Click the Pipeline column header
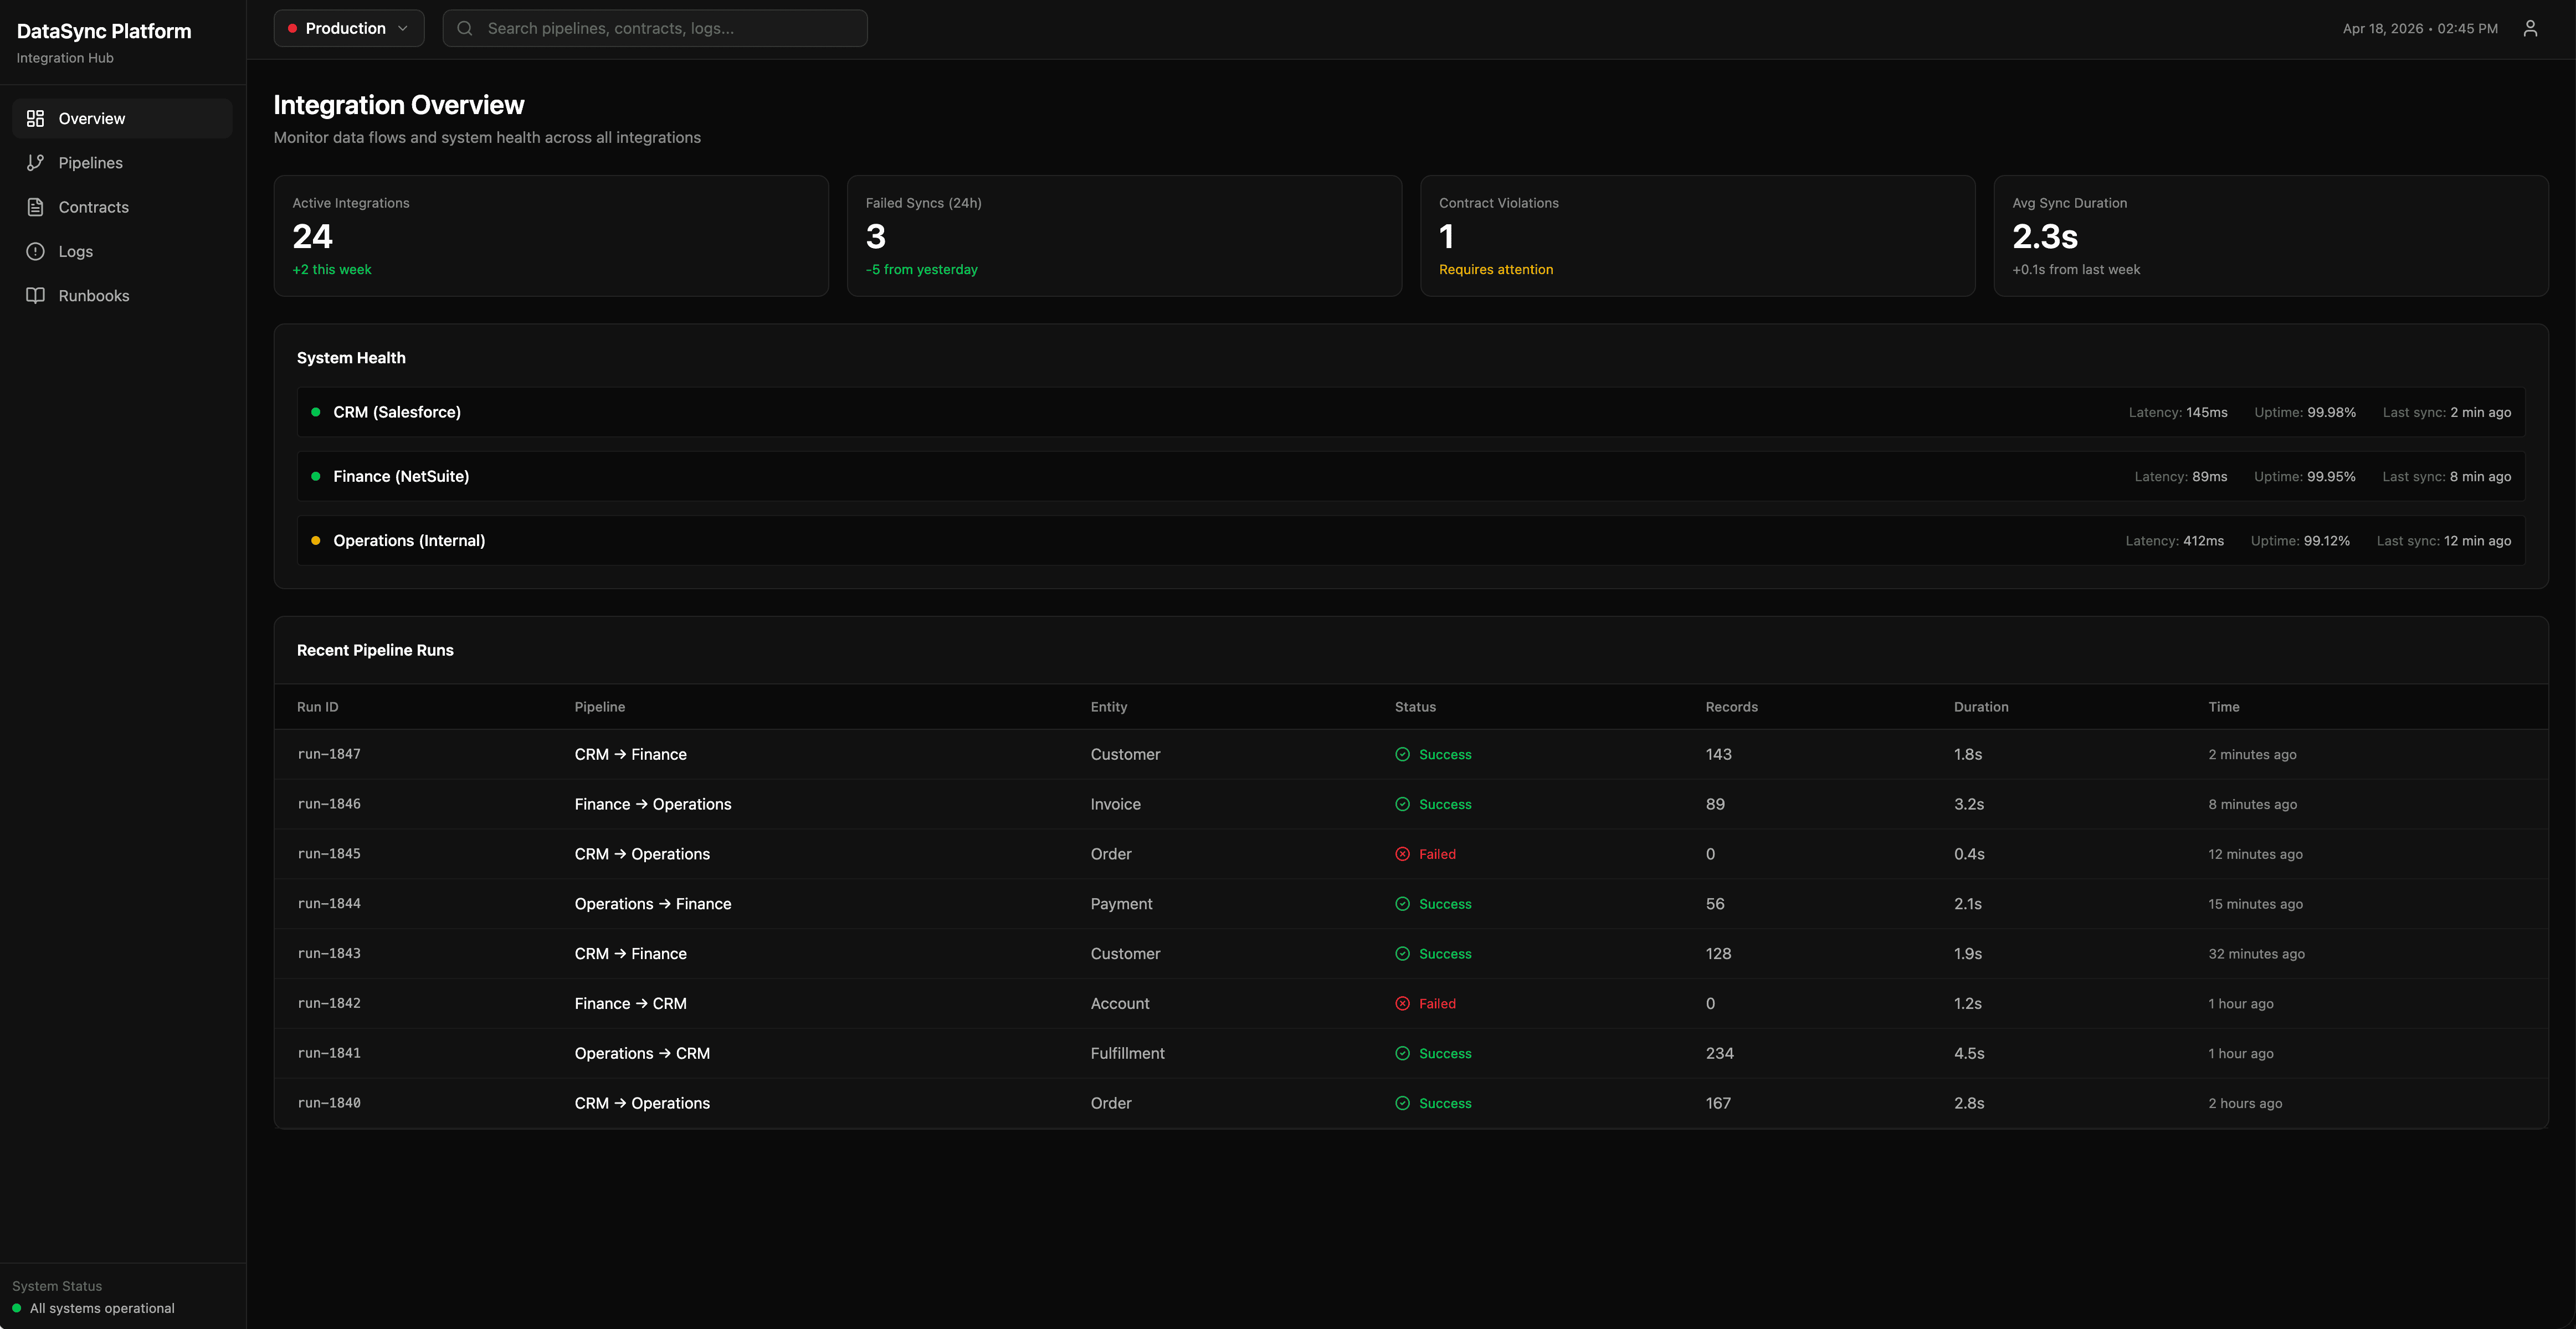2576x1329 pixels. click(x=600, y=707)
